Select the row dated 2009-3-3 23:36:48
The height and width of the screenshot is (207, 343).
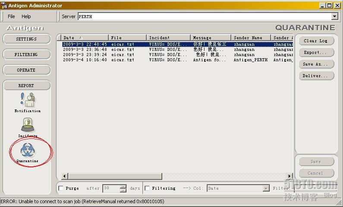(177, 50)
